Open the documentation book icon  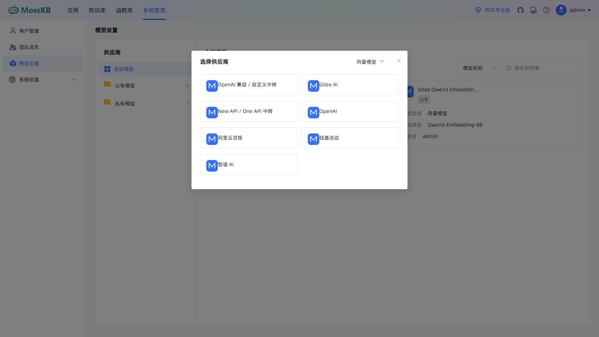[x=533, y=10]
